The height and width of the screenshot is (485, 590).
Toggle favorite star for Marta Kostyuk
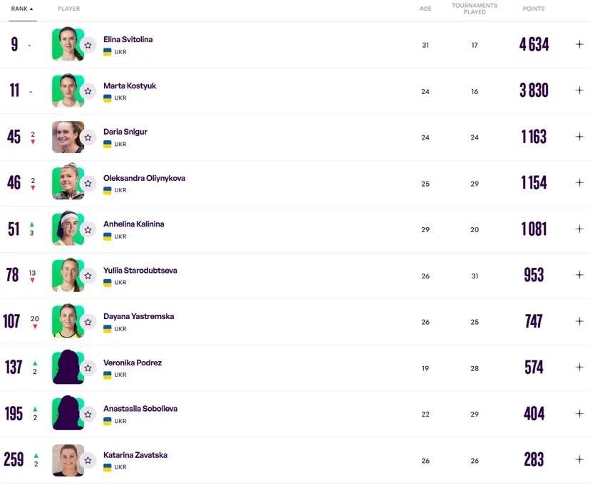(88, 91)
